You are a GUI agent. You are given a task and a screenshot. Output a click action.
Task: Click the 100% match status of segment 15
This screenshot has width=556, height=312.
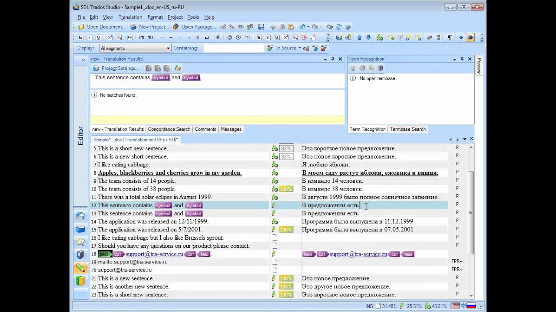[x=286, y=230]
